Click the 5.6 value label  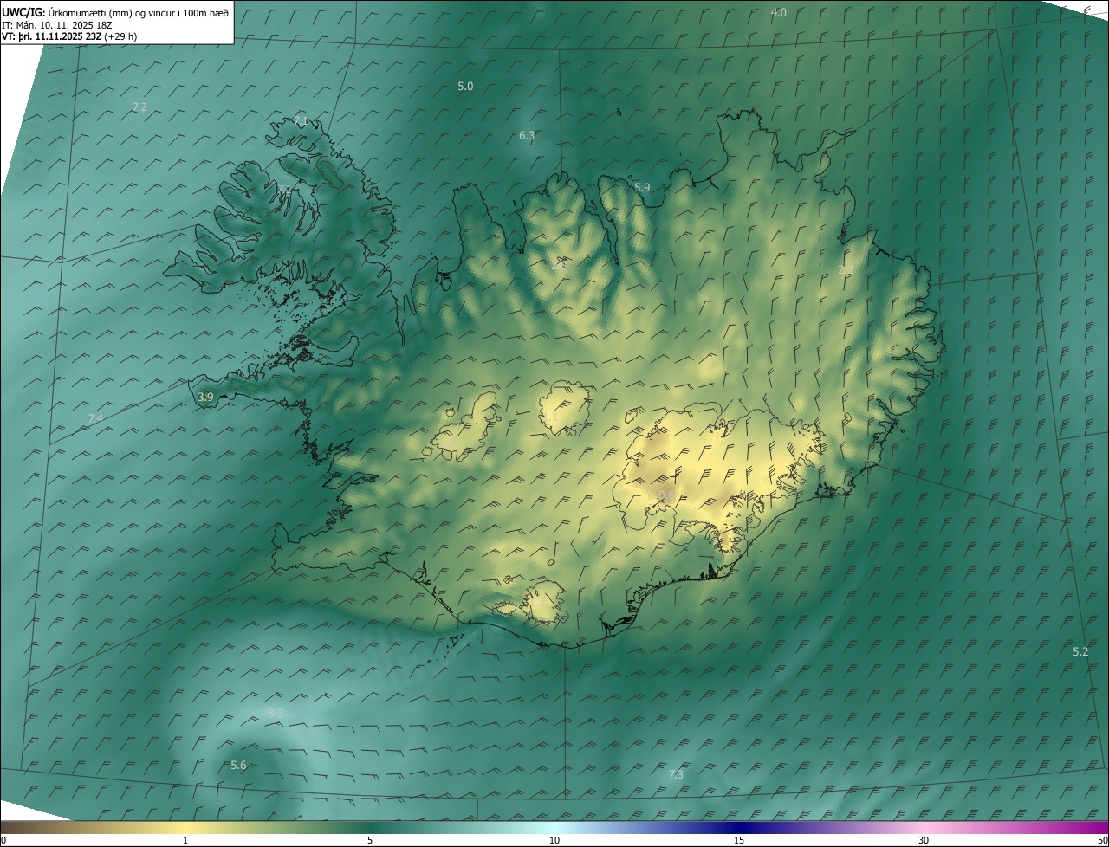pyautogui.click(x=239, y=765)
